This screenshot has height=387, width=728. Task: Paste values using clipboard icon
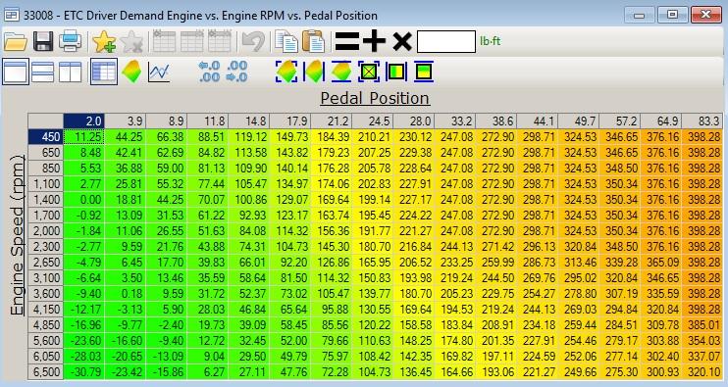coord(313,42)
